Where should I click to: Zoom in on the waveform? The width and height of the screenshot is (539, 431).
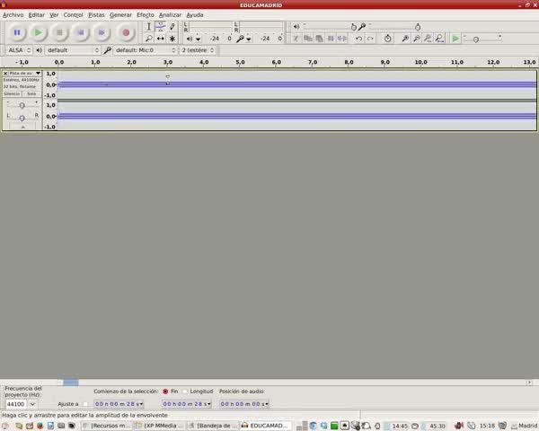pyautogui.click(x=405, y=39)
